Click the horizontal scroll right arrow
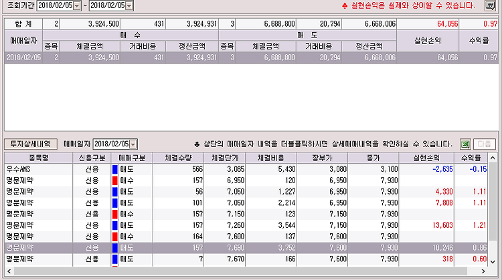502x280 pixels. [483, 271]
